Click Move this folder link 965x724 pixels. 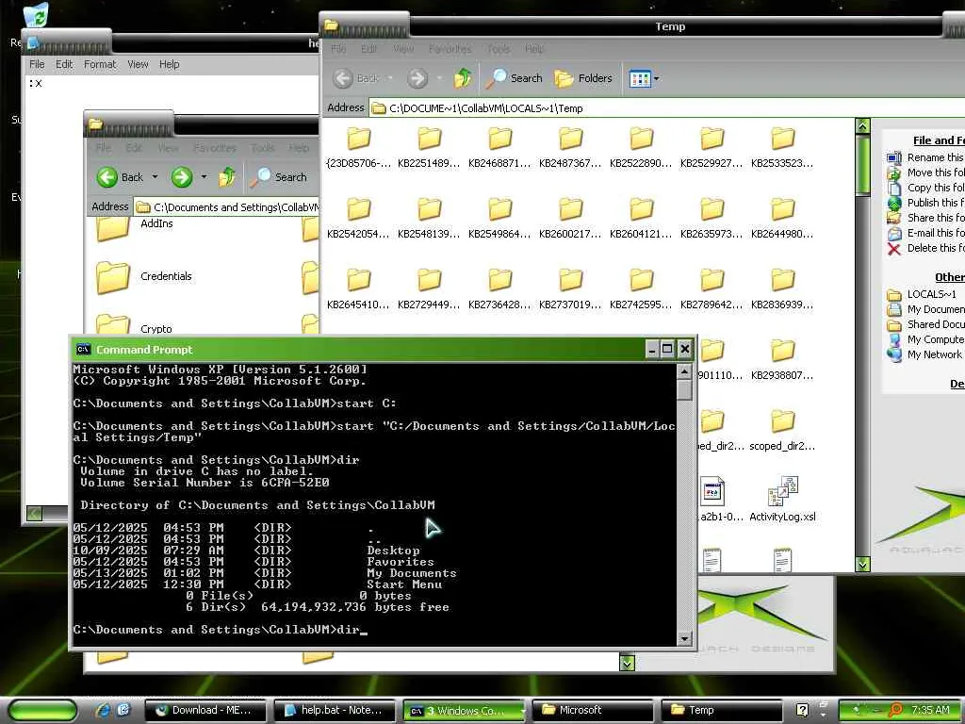[x=925, y=173]
